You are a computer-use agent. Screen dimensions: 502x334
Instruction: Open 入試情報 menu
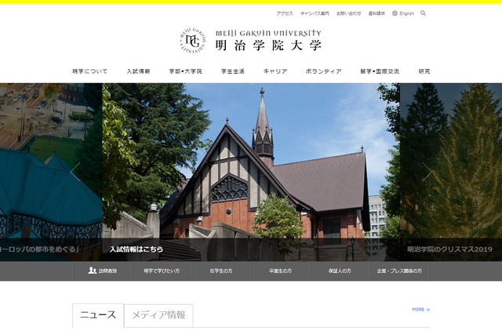(138, 71)
